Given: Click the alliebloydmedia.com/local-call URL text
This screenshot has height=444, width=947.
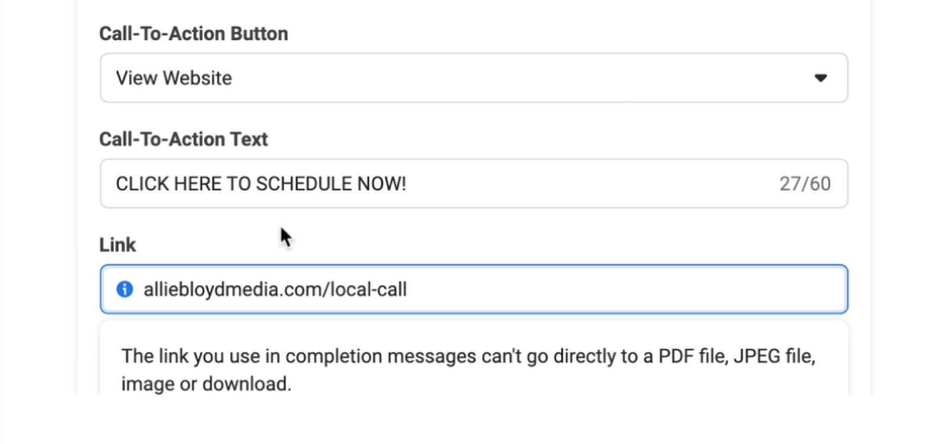Looking at the screenshot, I should (x=275, y=289).
